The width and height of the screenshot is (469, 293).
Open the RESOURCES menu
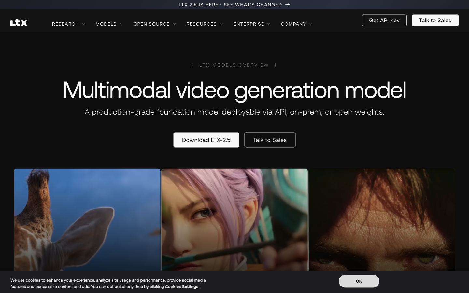[201, 24]
